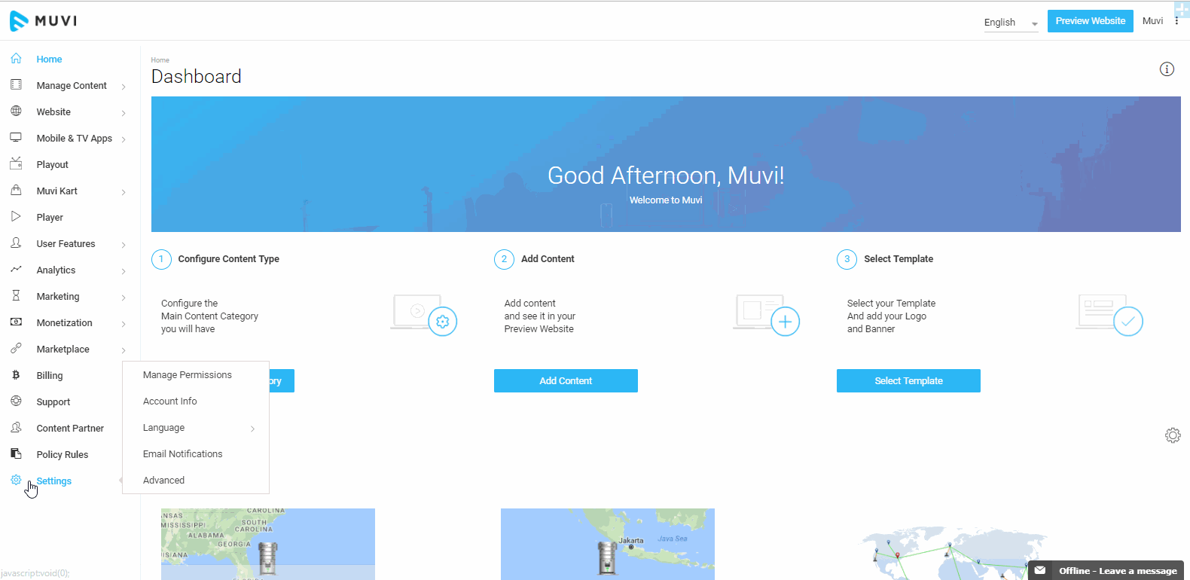Image resolution: width=1190 pixels, height=580 pixels.
Task: Expand the Manage Content submenu arrow
Action: [124, 87]
